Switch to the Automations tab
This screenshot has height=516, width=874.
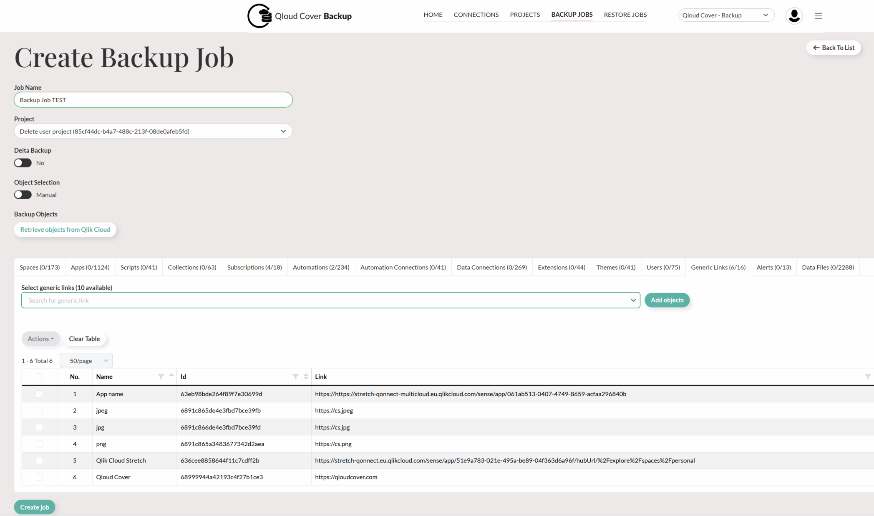click(x=321, y=267)
